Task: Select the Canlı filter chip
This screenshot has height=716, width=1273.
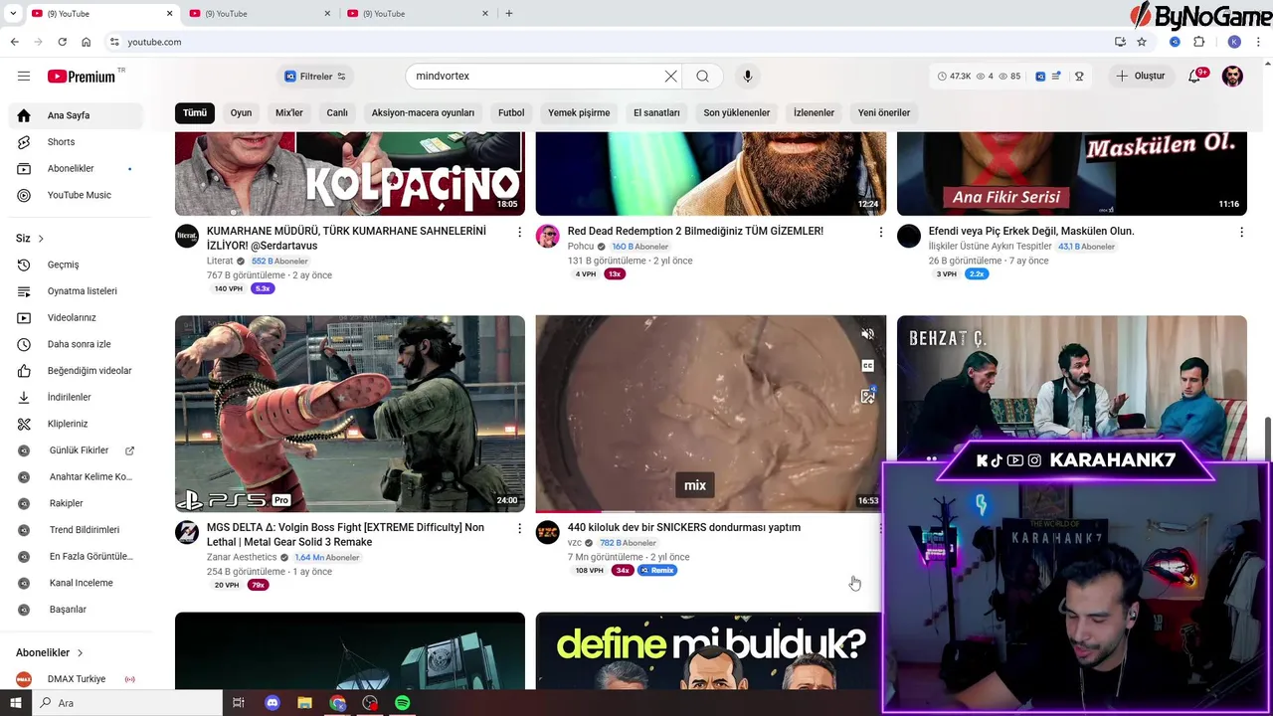Action: [337, 112]
